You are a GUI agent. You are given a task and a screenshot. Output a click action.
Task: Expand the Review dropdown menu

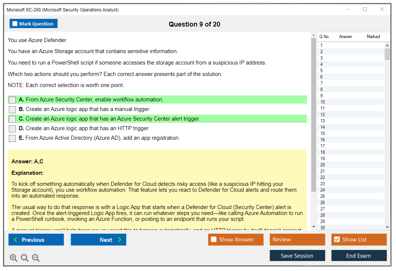coord(319,240)
